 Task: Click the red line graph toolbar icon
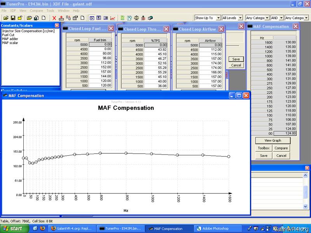[x=113, y=18]
